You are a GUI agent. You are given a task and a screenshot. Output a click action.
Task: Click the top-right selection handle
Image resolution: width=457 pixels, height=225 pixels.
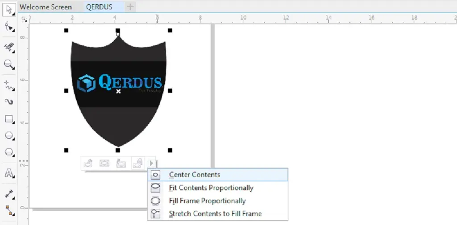click(x=170, y=30)
